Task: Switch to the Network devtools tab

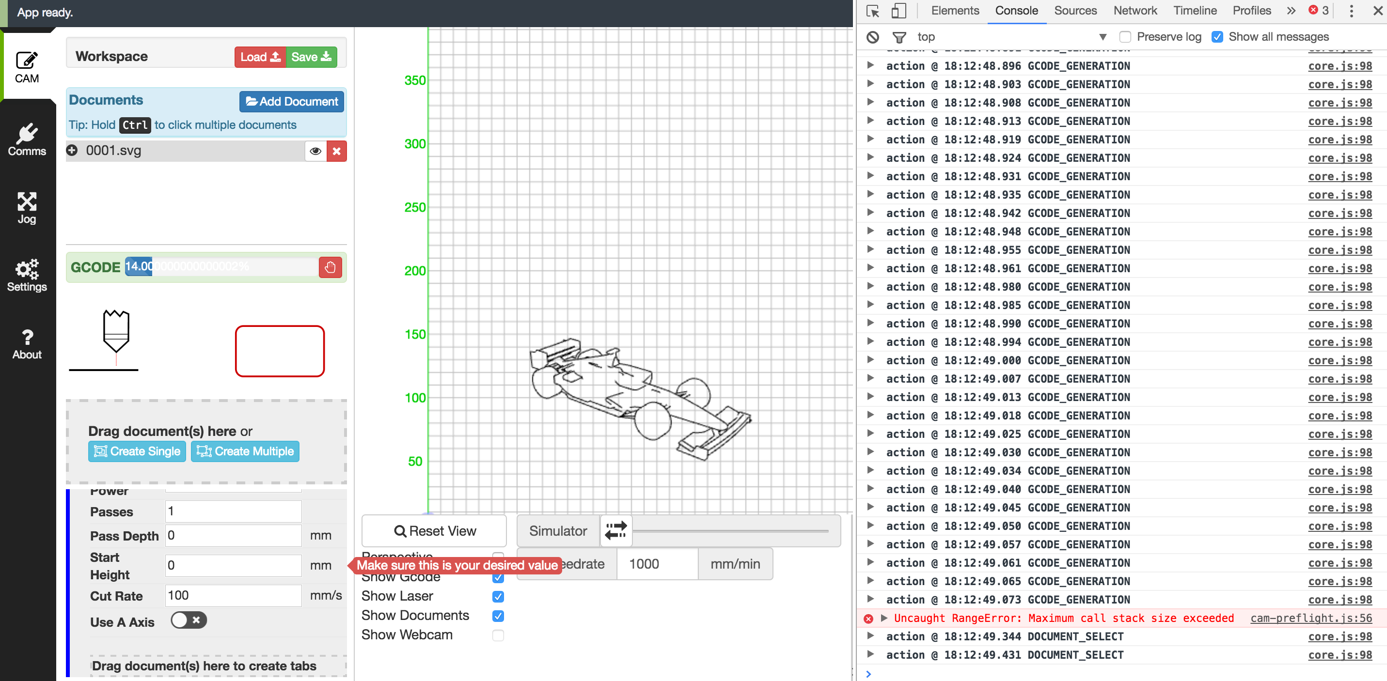Action: [x=1135, y=11]
